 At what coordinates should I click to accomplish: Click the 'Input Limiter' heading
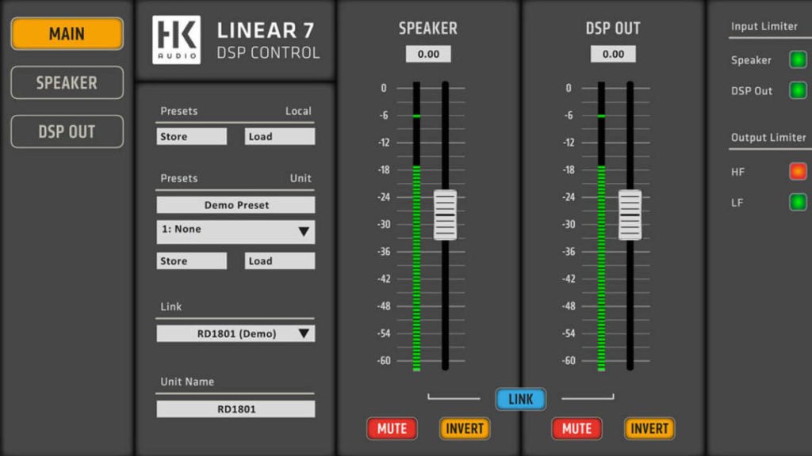[764, 26]
